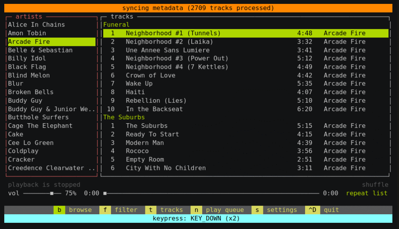The image size is (399, 229).
Task: Select Blind Melon artist
Action: click(52, 75)
